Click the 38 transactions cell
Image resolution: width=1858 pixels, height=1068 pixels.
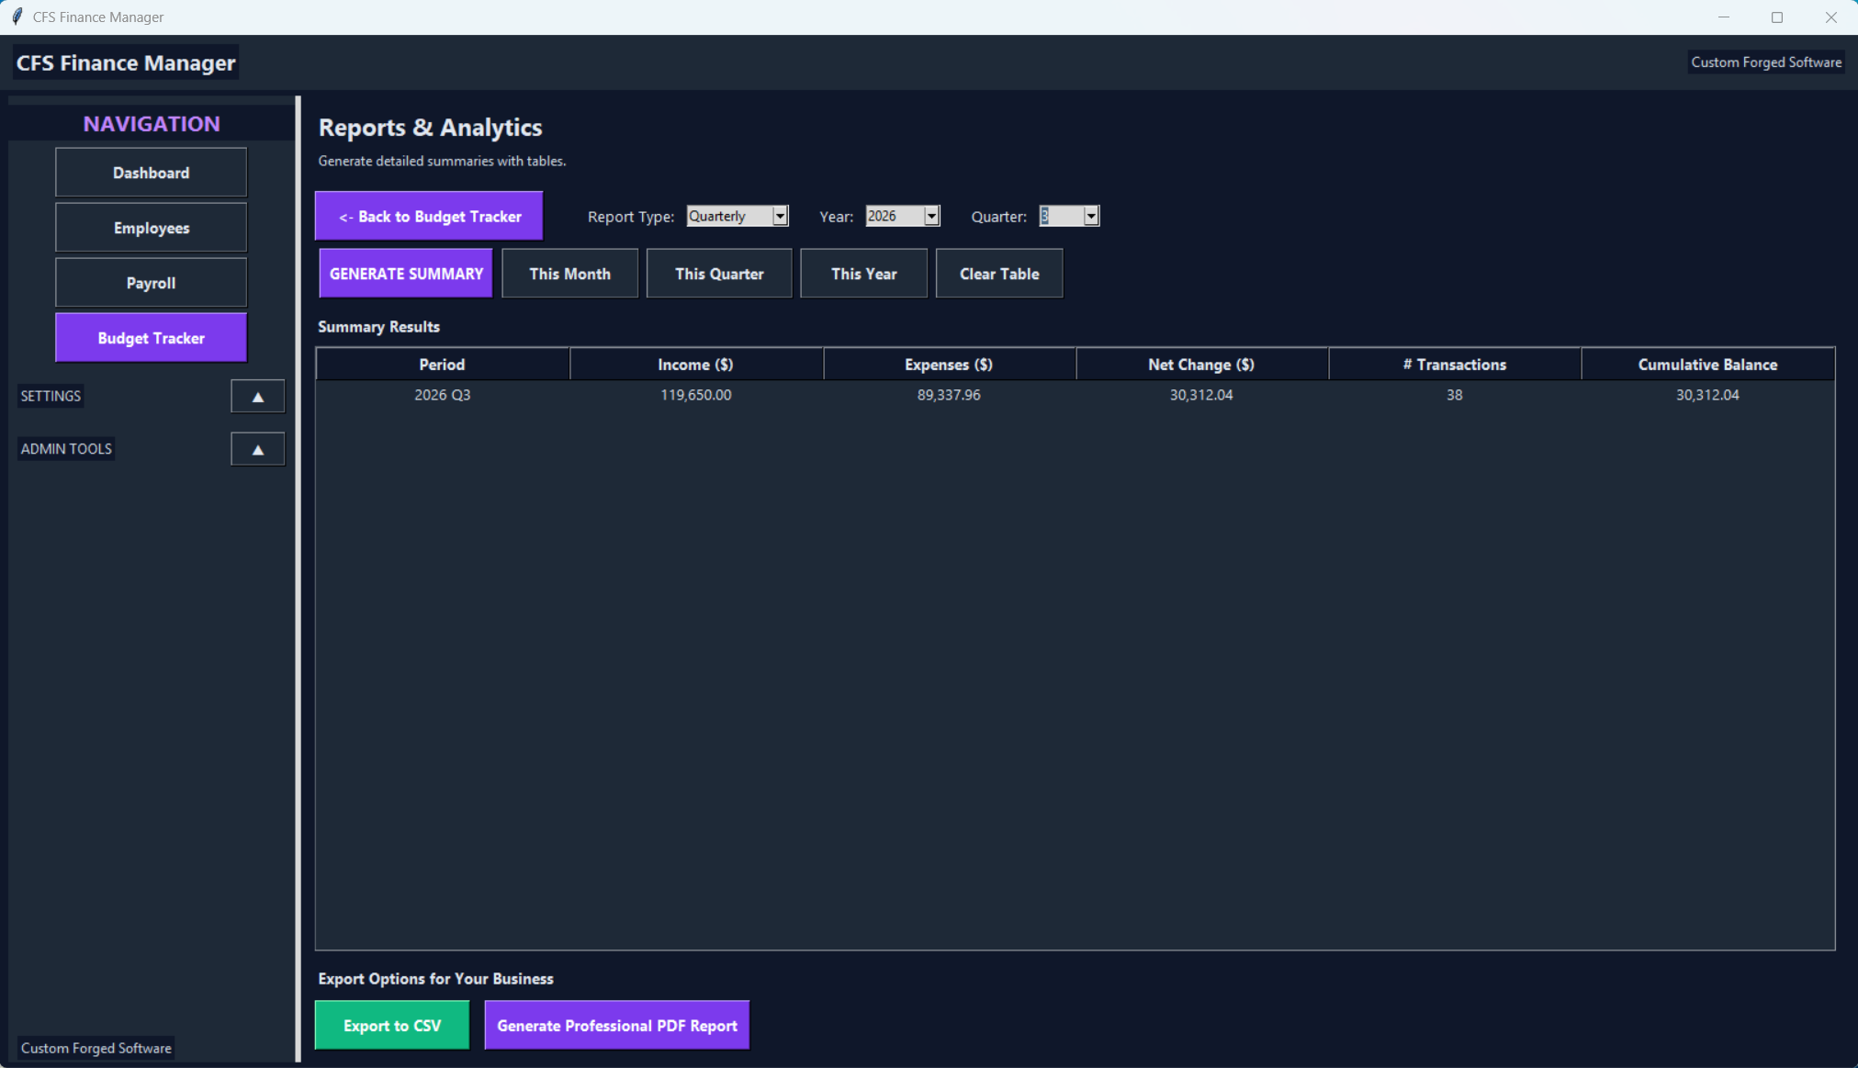click(1455, 395)
